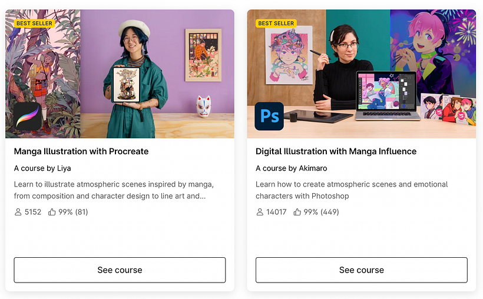Open See course for Manga Illustration with Procreate
The image size is (483, 299).
pyautogui.click(x=120, y=270)
